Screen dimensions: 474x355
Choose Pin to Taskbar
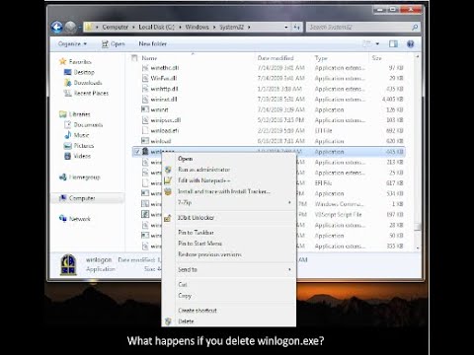pos(196,233)
